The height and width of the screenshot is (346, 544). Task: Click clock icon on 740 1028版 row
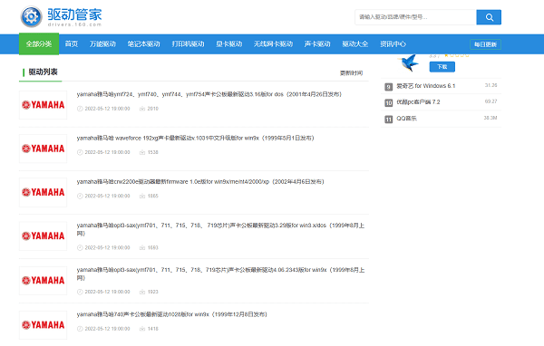(x=80, y=329)
